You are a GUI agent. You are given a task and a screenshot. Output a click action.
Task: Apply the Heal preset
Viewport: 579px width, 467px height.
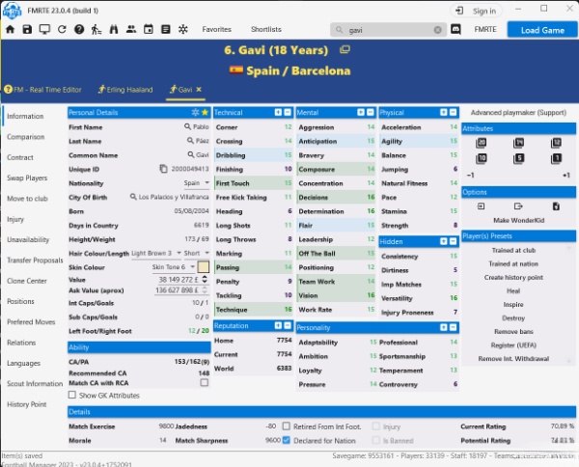(x=513, y=290)
